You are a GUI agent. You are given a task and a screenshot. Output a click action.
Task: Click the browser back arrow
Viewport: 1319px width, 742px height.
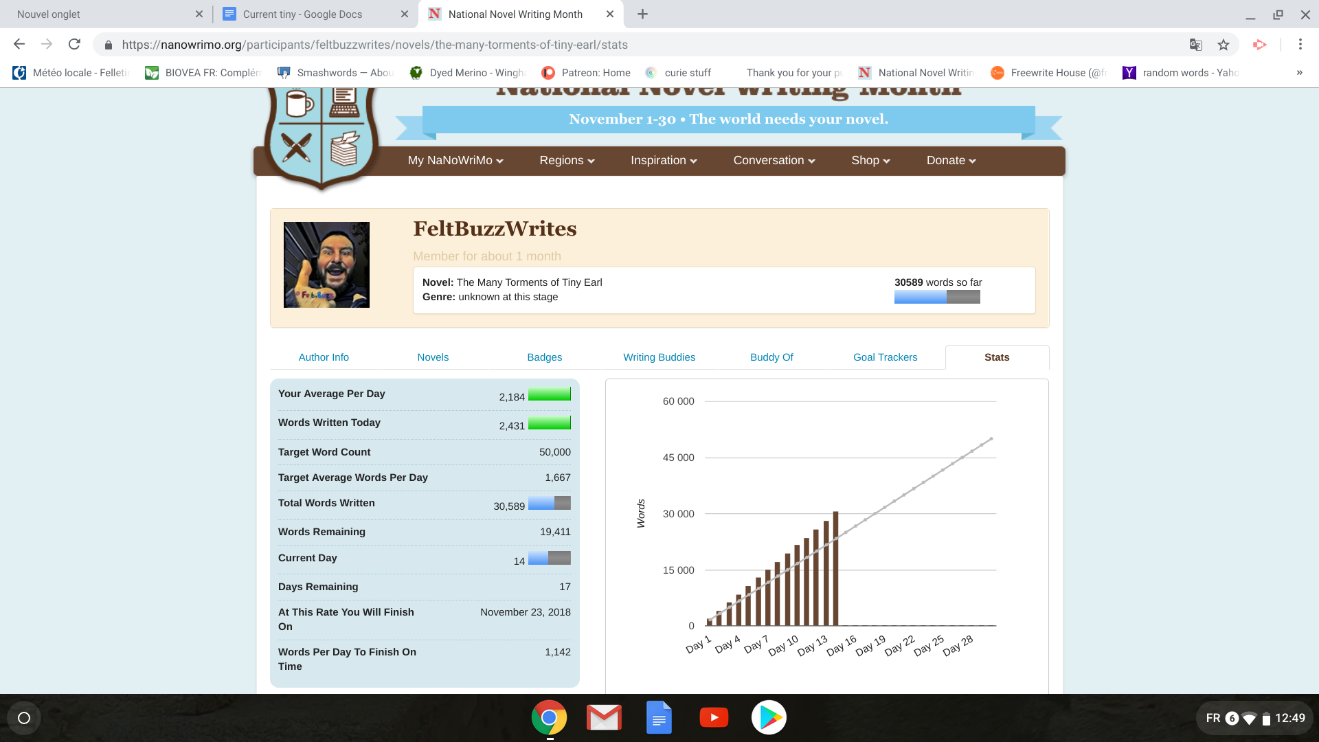pyautogui.click(x=19, y=45)
